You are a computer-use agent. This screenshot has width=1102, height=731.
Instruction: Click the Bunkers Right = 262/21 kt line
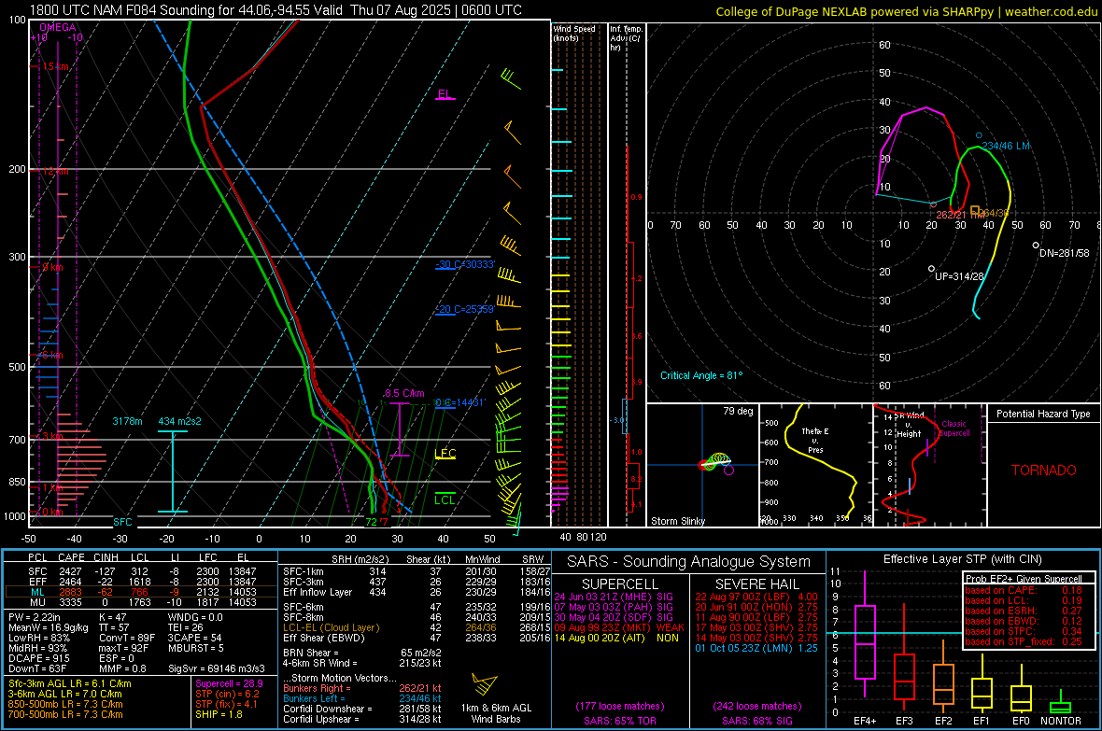click(x=362, y=688)
